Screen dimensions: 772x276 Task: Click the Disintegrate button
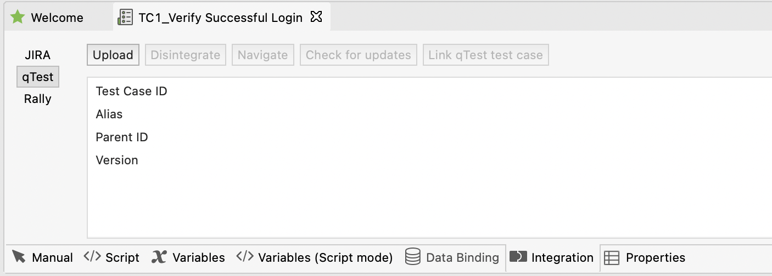186,55
